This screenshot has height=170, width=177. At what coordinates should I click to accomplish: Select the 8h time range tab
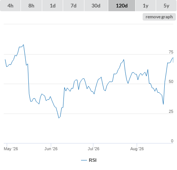click(31, 6)
